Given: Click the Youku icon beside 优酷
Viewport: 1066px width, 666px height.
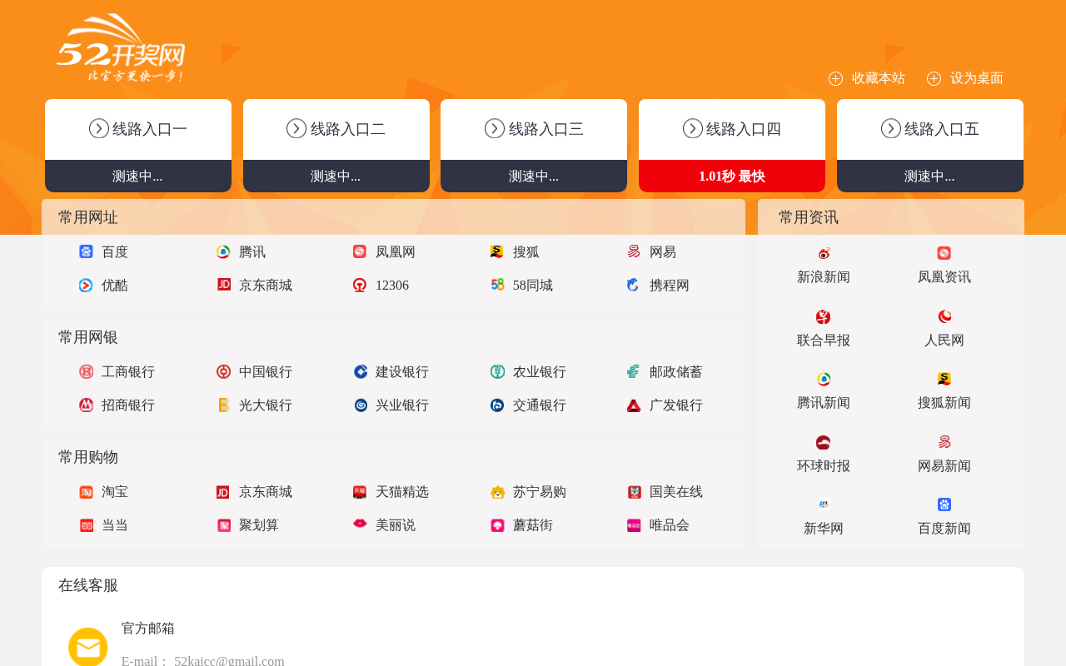Looking at the screenshot, I should pos(86,285).
